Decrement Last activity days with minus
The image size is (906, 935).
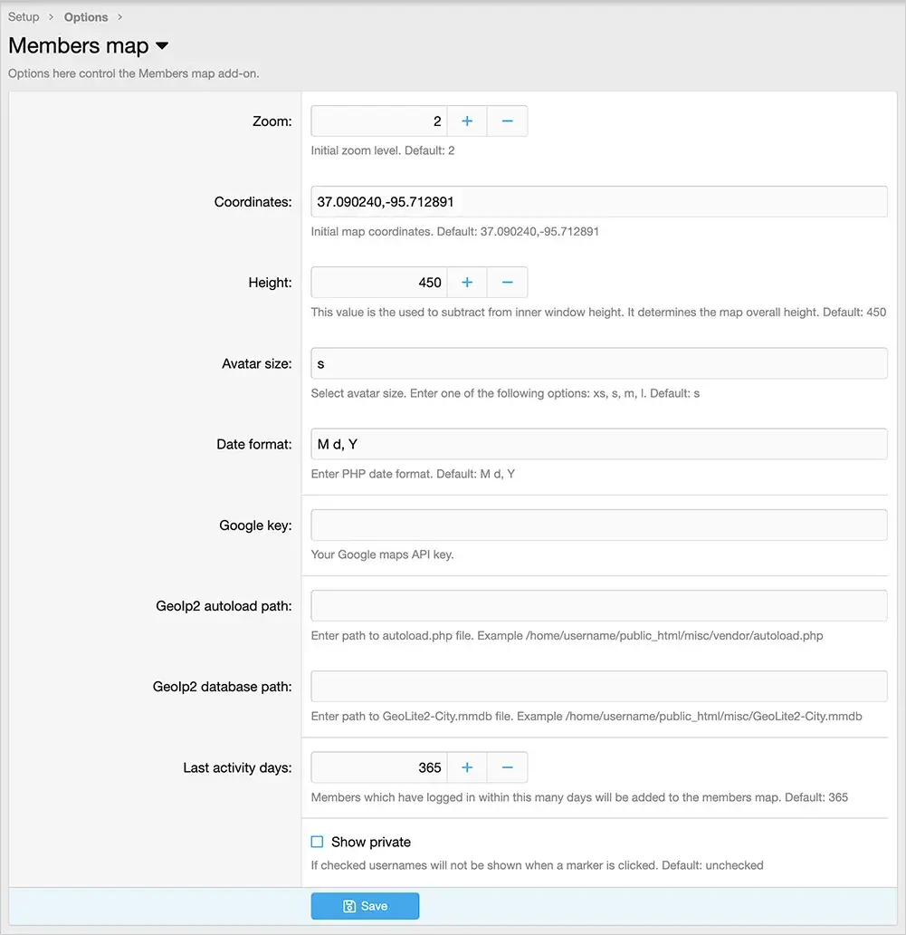pos(507,768)
